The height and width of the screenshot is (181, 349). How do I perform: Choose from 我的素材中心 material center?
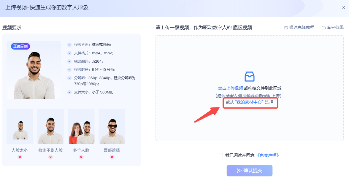point(249,102)
